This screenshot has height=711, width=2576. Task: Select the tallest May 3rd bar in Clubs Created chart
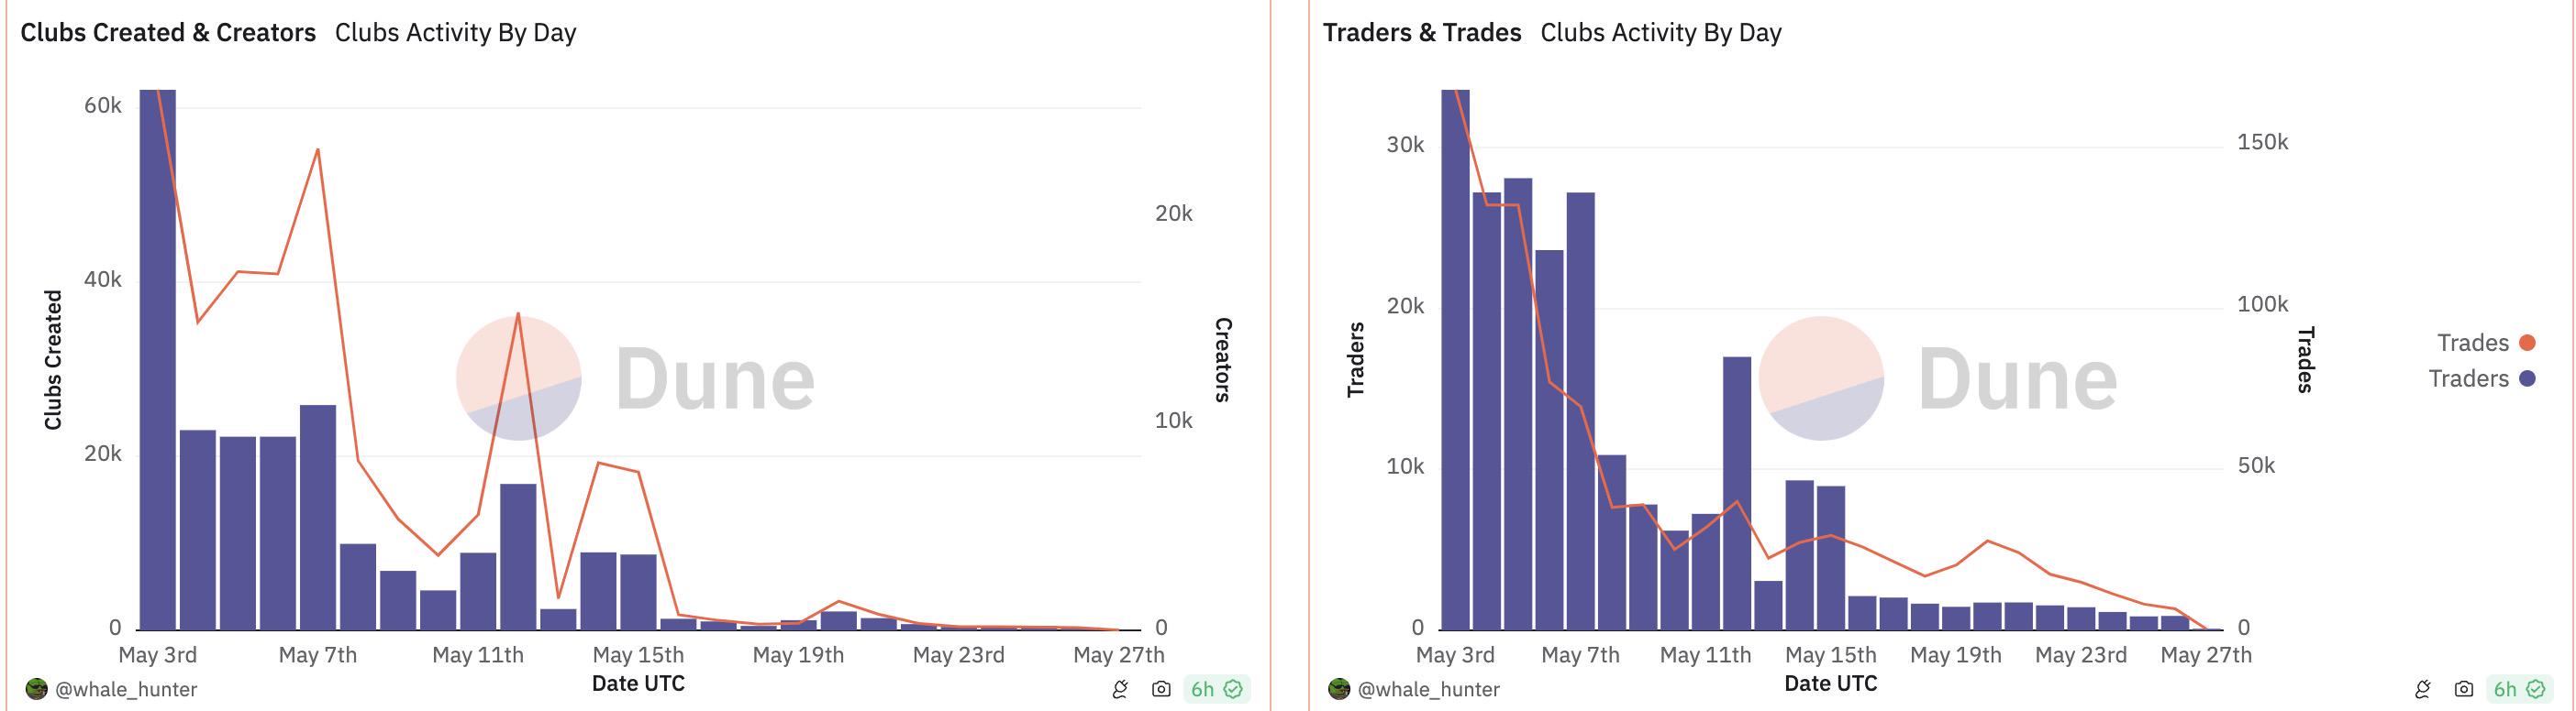tap(158, 359)
